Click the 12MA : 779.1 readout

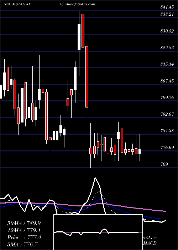click(x=24, y=230)
